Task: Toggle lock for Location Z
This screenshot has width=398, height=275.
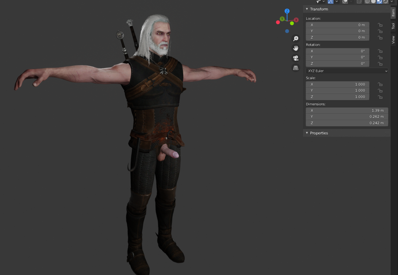Action: point(380,38)
